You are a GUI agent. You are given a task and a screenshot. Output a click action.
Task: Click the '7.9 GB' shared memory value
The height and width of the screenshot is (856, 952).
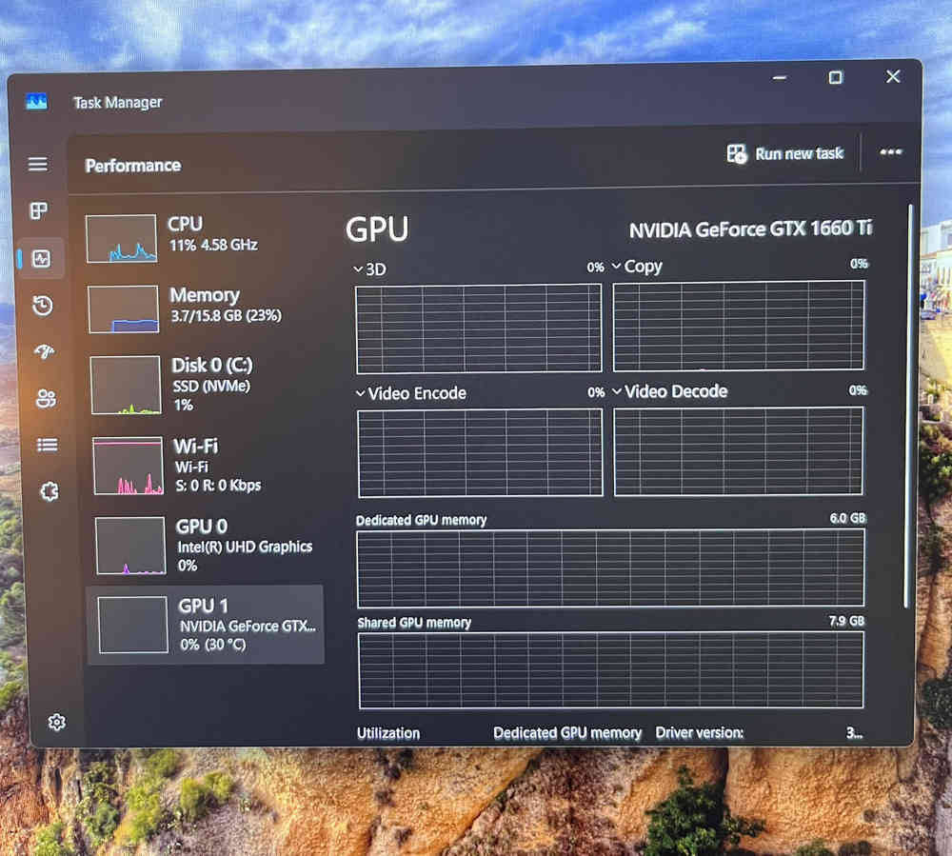[846, 621]
